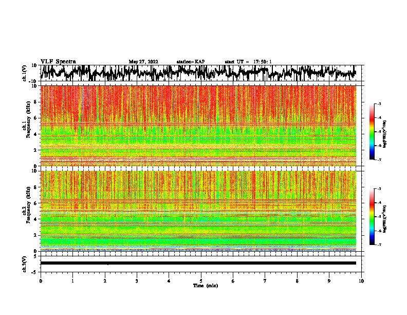Click the "-3" label on ch.2 colour scale
Screen dimensions: 407x315
379,189
